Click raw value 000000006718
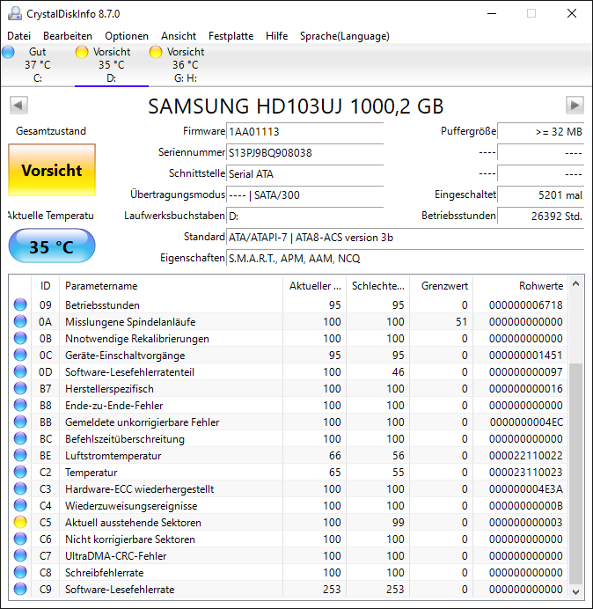The image size is (593, 609). (526, 305)
